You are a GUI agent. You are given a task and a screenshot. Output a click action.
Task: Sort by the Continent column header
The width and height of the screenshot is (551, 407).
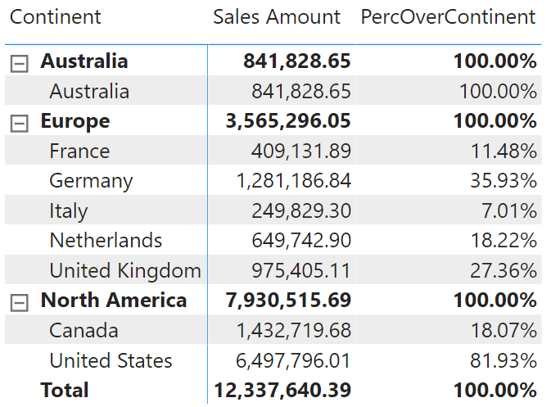pyautogui.click(x=56, y=17)
